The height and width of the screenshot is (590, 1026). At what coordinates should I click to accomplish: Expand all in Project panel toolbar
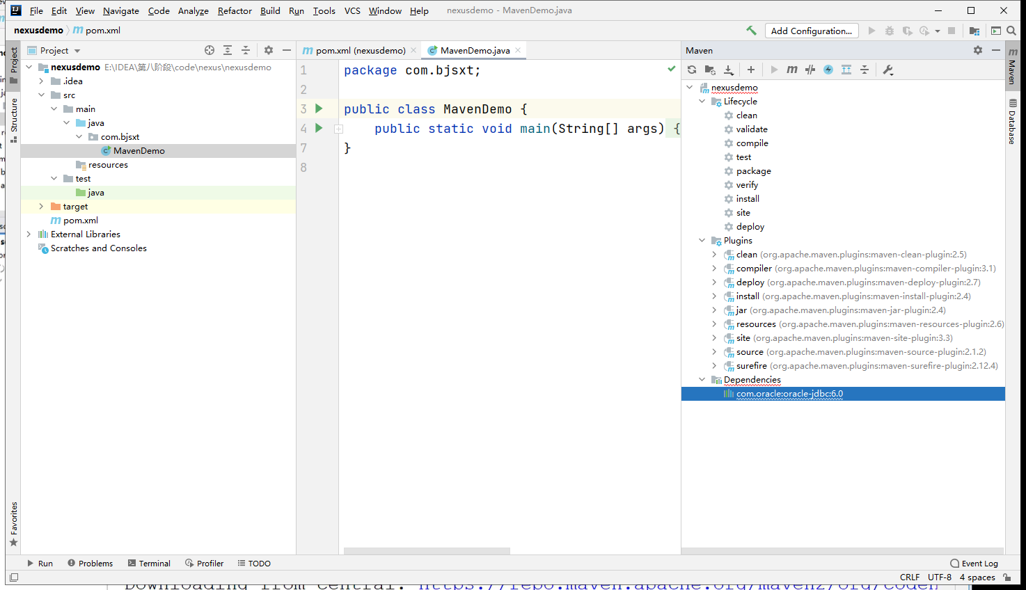pyautogui.click(x=228, y=50)
